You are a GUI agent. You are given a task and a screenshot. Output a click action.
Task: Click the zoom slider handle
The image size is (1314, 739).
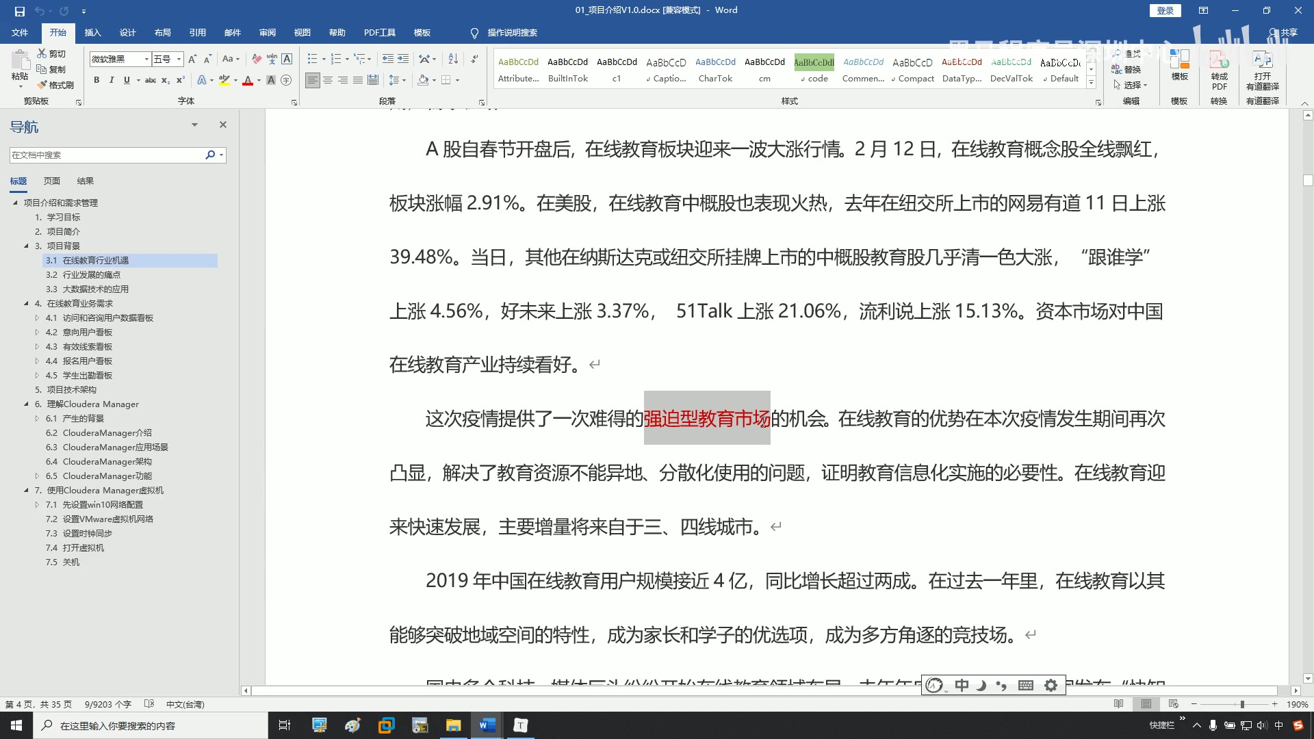[x=1242, y=704]
